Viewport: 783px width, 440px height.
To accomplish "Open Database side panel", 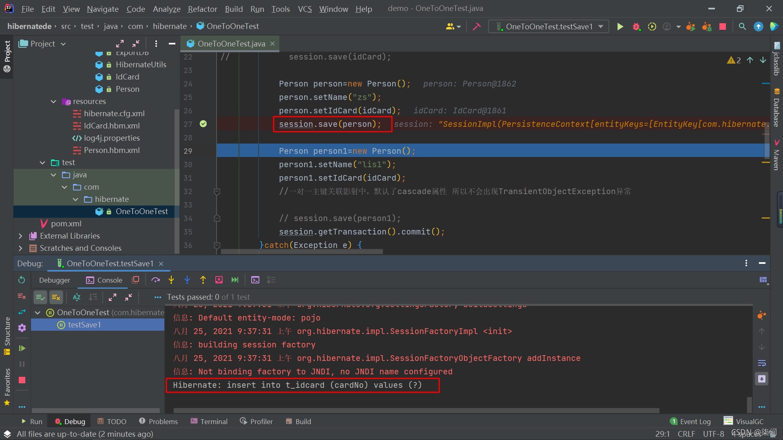I will coord(776,108).
